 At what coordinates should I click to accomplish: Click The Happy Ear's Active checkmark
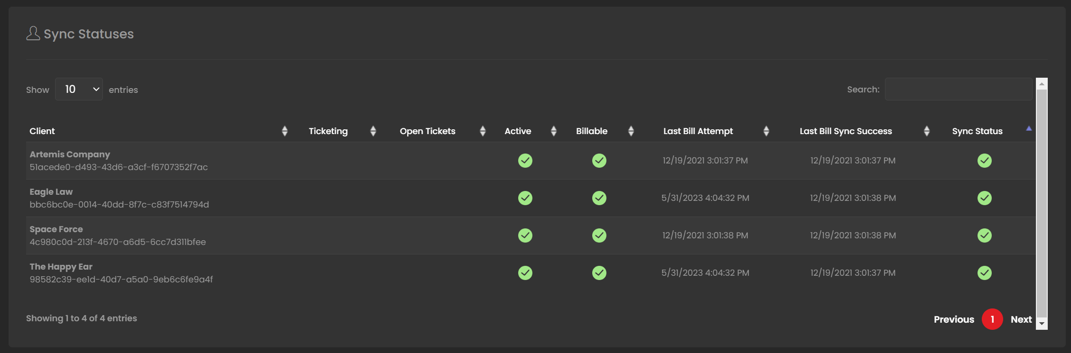pyautogui.click(x=525, y=273)
